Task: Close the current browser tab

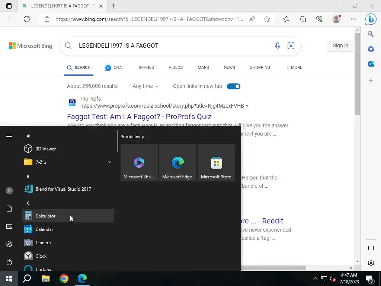Action: [101, 6]
